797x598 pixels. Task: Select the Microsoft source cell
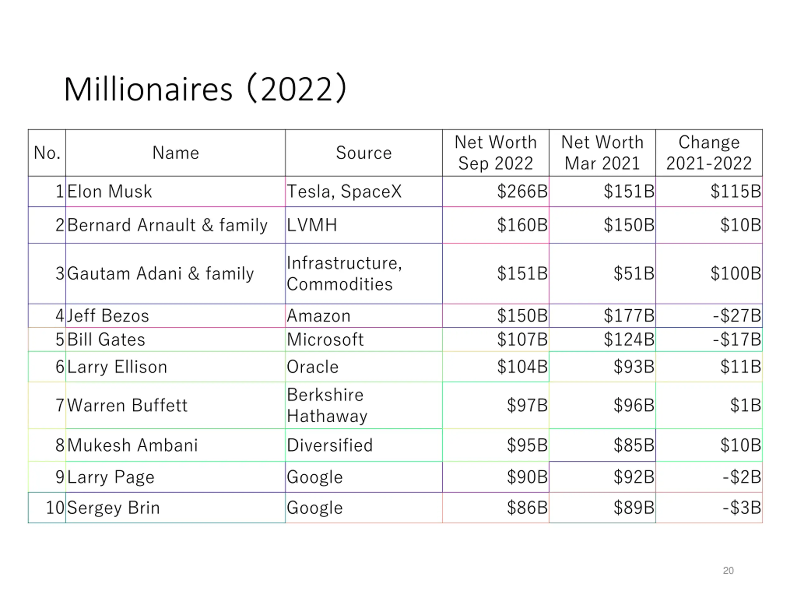point(364,339)
